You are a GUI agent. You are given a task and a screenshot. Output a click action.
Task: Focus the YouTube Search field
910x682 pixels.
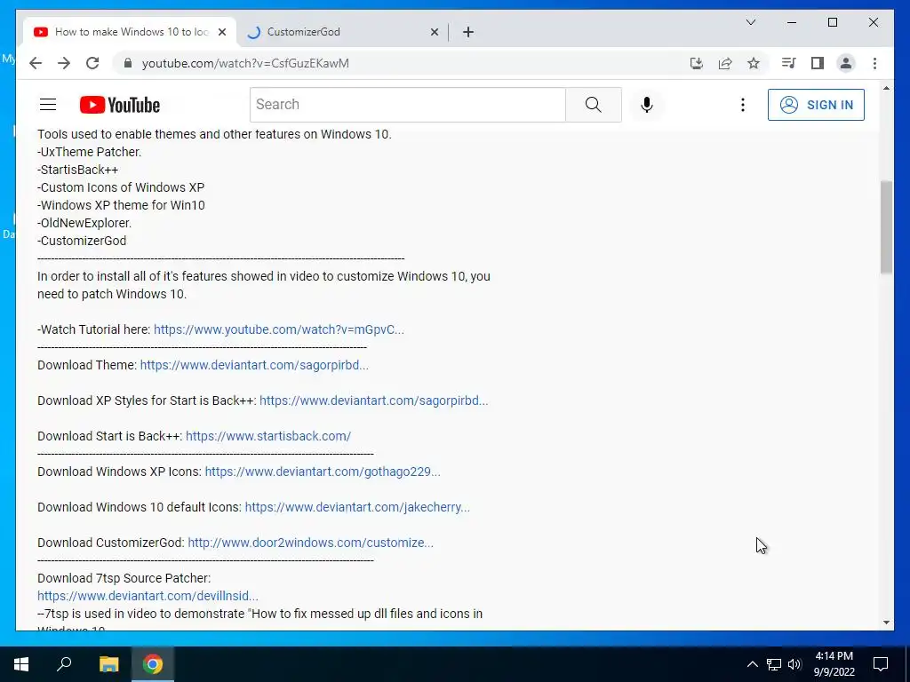(x=407, y=105)
